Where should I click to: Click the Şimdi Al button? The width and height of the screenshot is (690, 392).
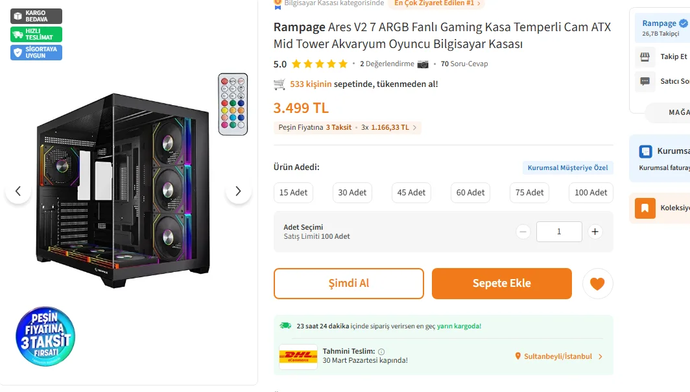[348, 284]
